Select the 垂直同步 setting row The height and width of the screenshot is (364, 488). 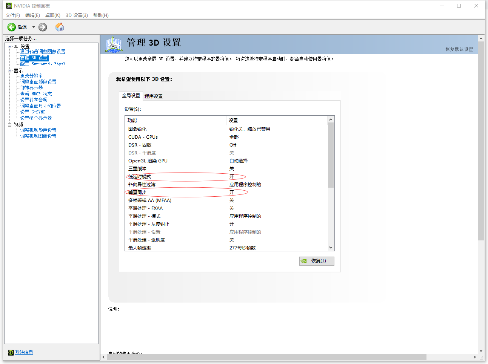226,193
